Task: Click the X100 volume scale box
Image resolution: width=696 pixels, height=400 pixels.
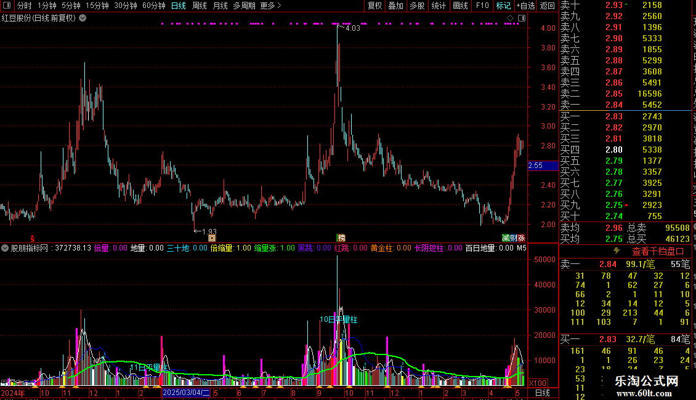Action: point(538,383)
